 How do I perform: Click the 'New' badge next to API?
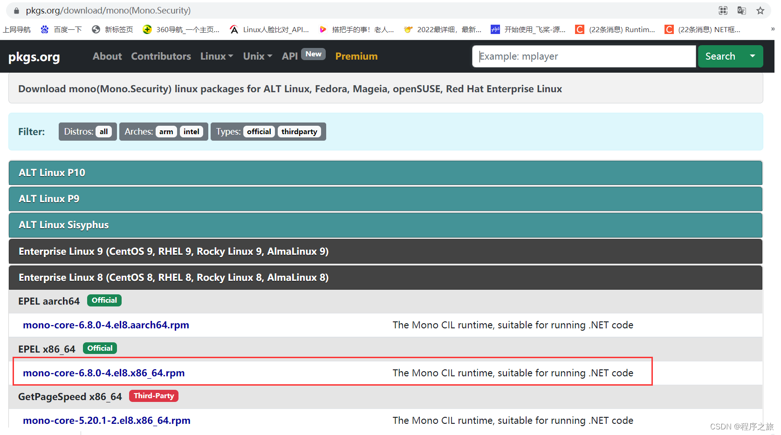point(314,54)
